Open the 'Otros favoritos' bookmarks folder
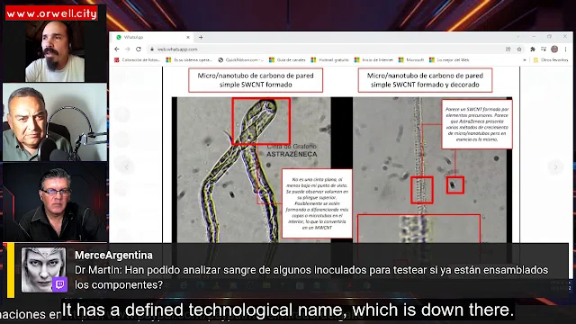 click(x=551, y=60)
